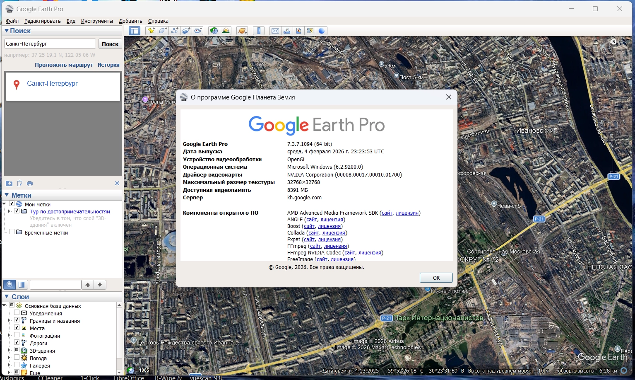Click the Layers panel scroll down arrow
The image size is (635, 380).
click(x=119, y=372)
